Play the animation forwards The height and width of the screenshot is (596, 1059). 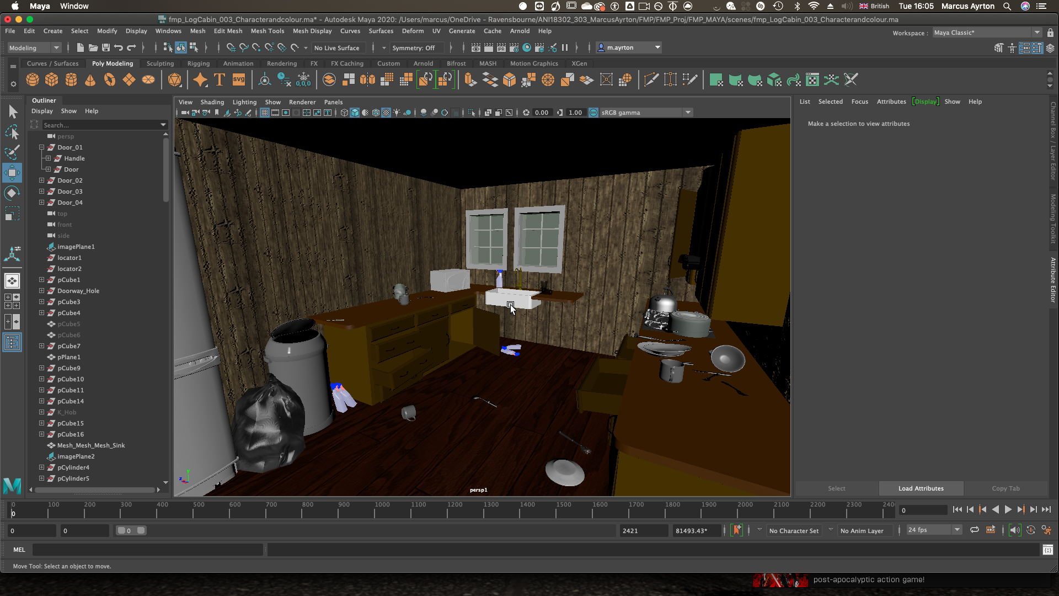[1008, 510]
